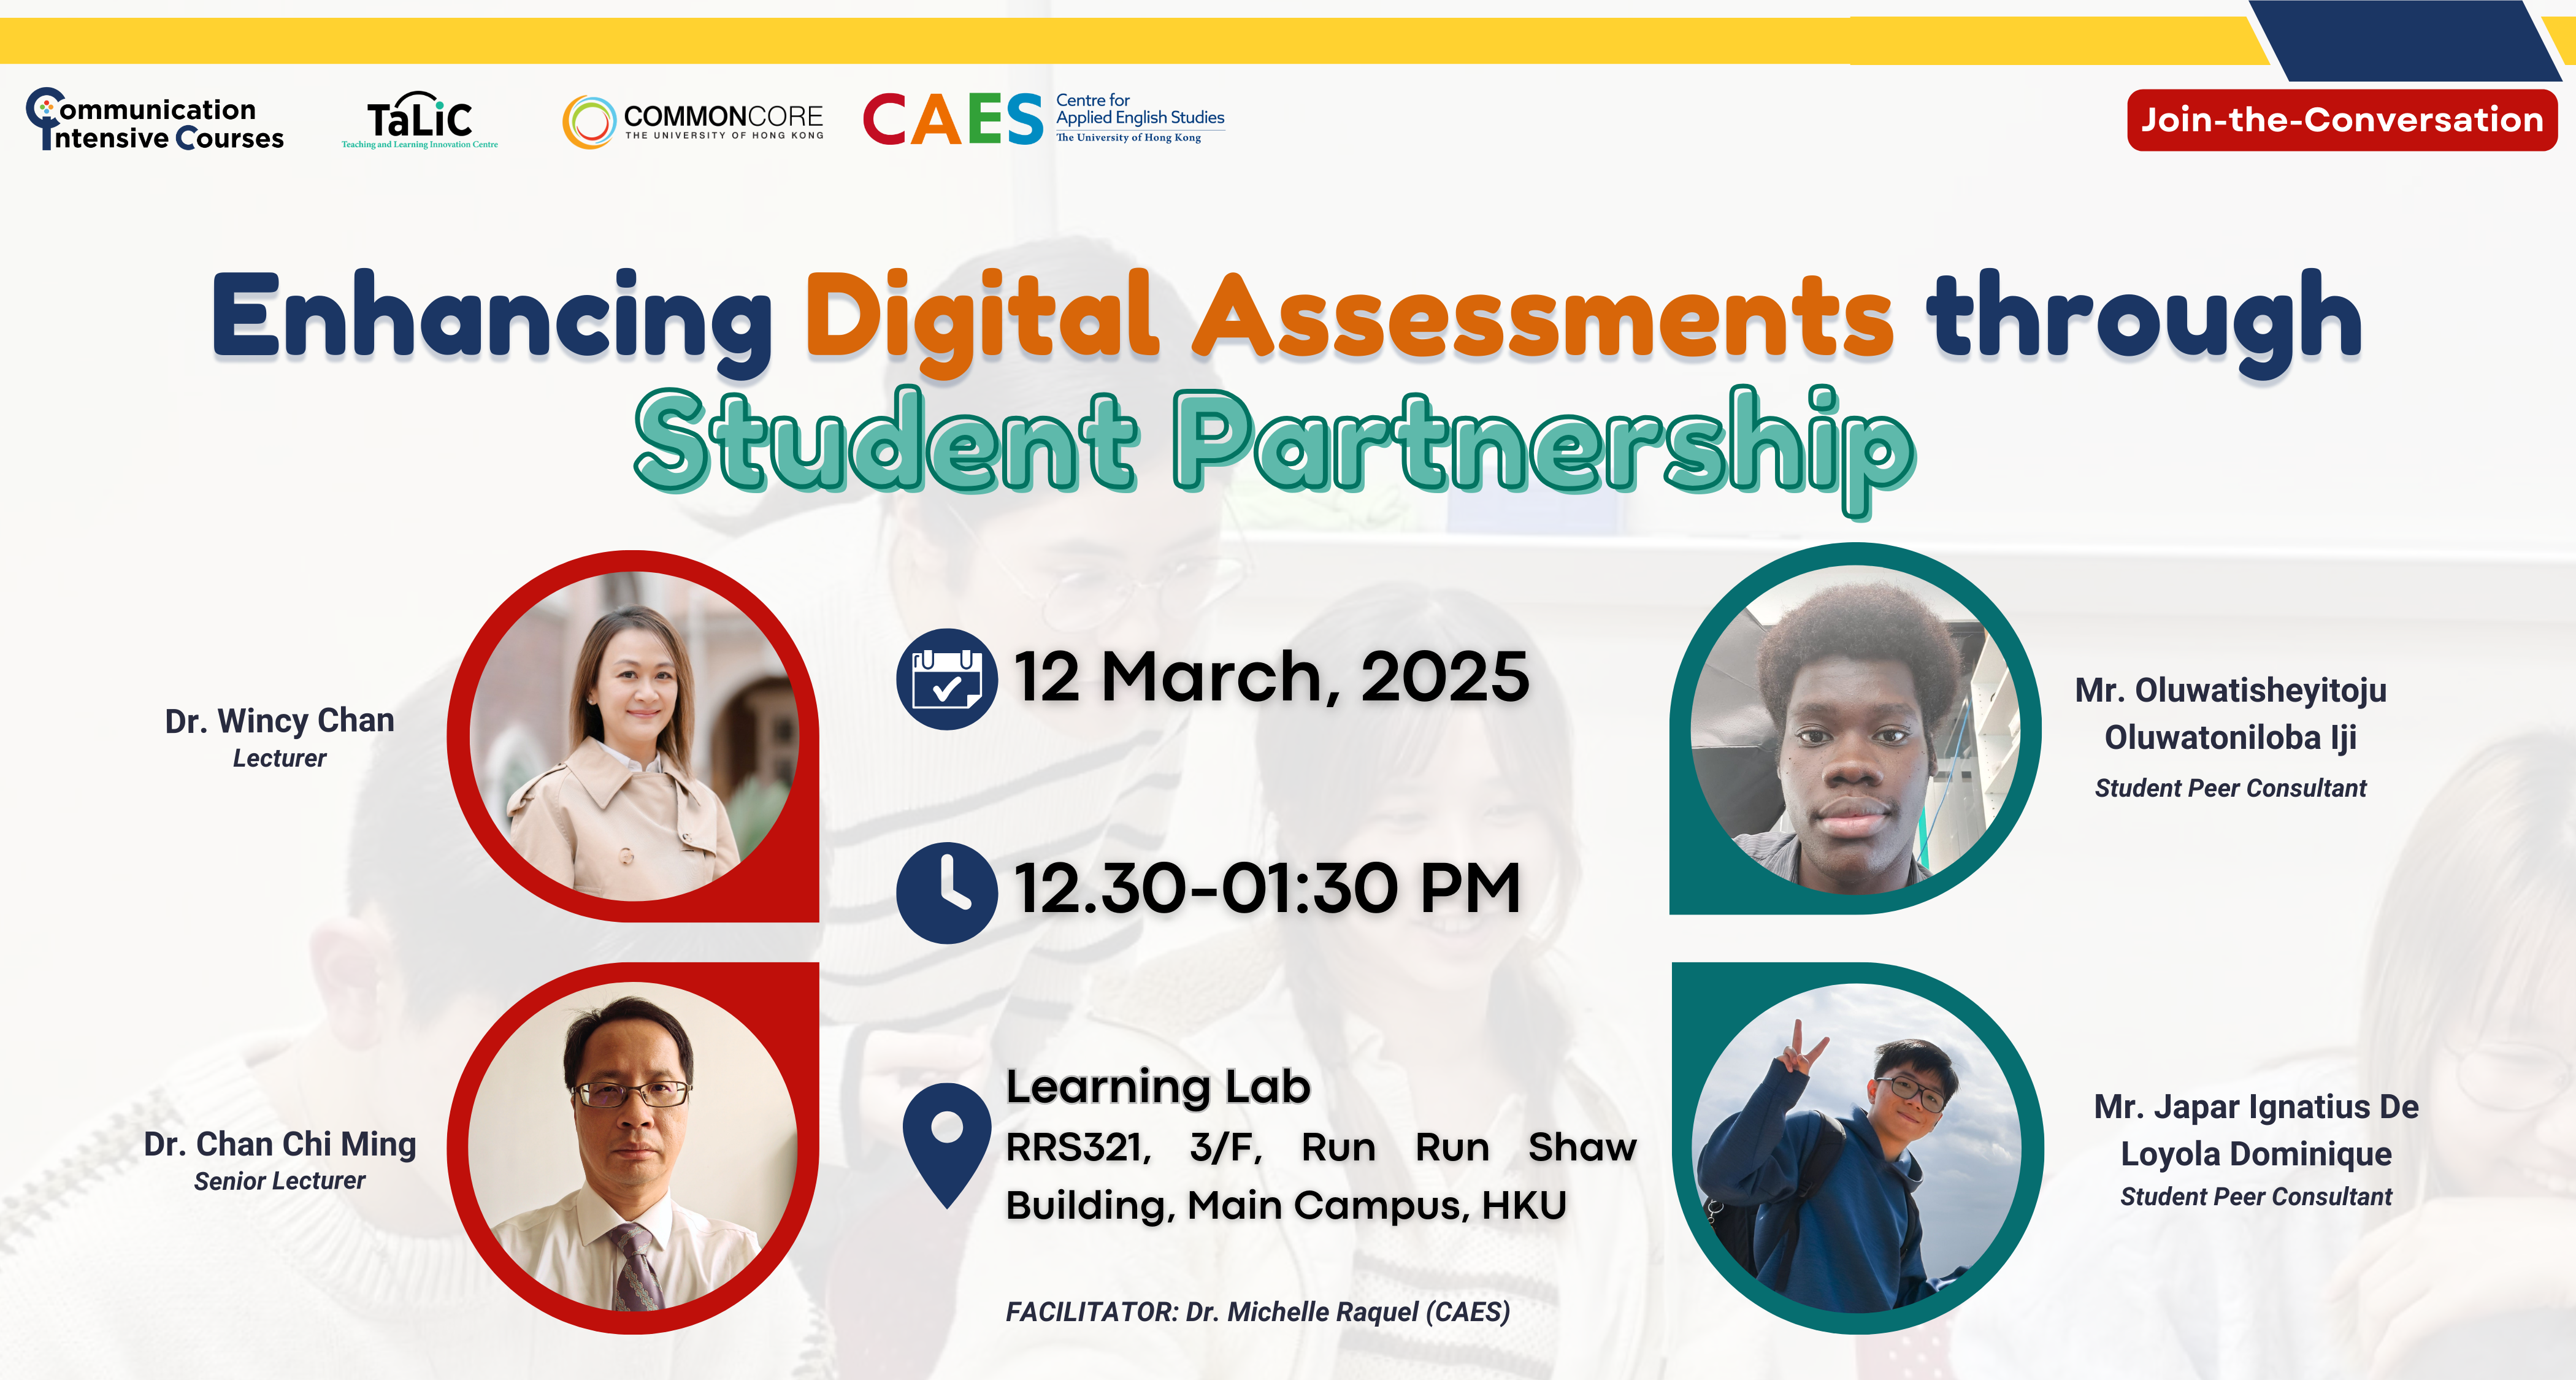The width and height of the screenshot is (2576, 1380).
Task: Click the 'Senior Lecturer' title
Action: [x=280, y=1181]
